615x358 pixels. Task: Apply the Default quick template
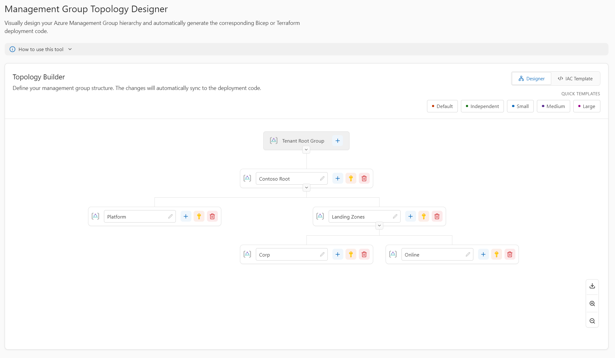(x=442, y=106)
